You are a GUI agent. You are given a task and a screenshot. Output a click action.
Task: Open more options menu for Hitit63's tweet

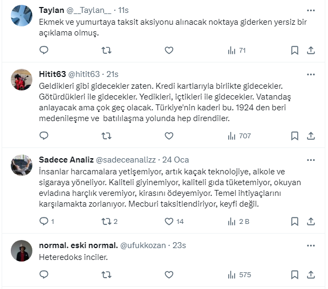pyautogui.click(x=311, y=73)
